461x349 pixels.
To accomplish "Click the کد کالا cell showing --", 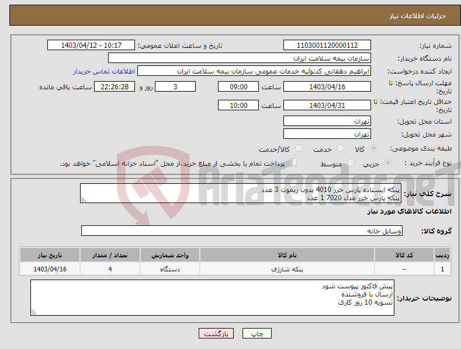I will pyautogui.click(x=404, y=269).
